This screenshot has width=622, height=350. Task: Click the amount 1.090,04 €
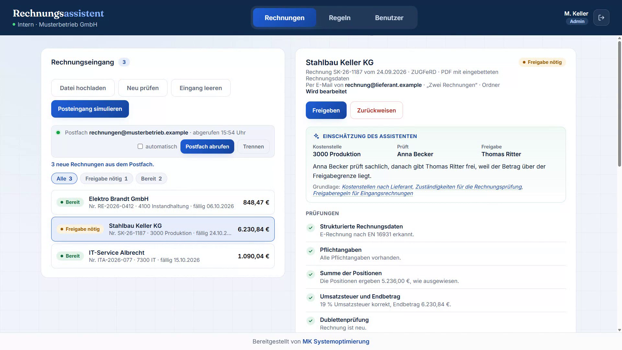click(253, 256)
